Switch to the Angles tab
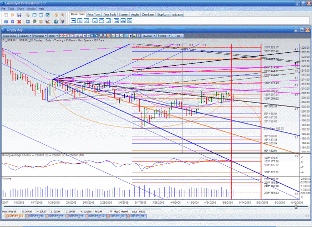The height and width of the screenshot is (227, 312). pos(135,14)
